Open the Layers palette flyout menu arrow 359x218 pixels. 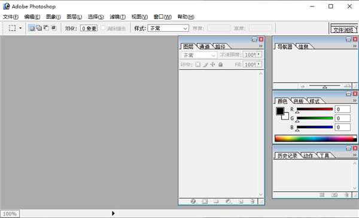tap(260, 46)
